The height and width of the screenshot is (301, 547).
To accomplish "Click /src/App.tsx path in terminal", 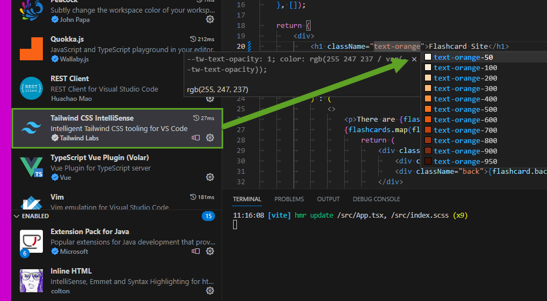I will (361, 215).
